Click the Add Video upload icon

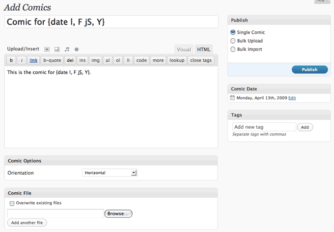[57, 49]
